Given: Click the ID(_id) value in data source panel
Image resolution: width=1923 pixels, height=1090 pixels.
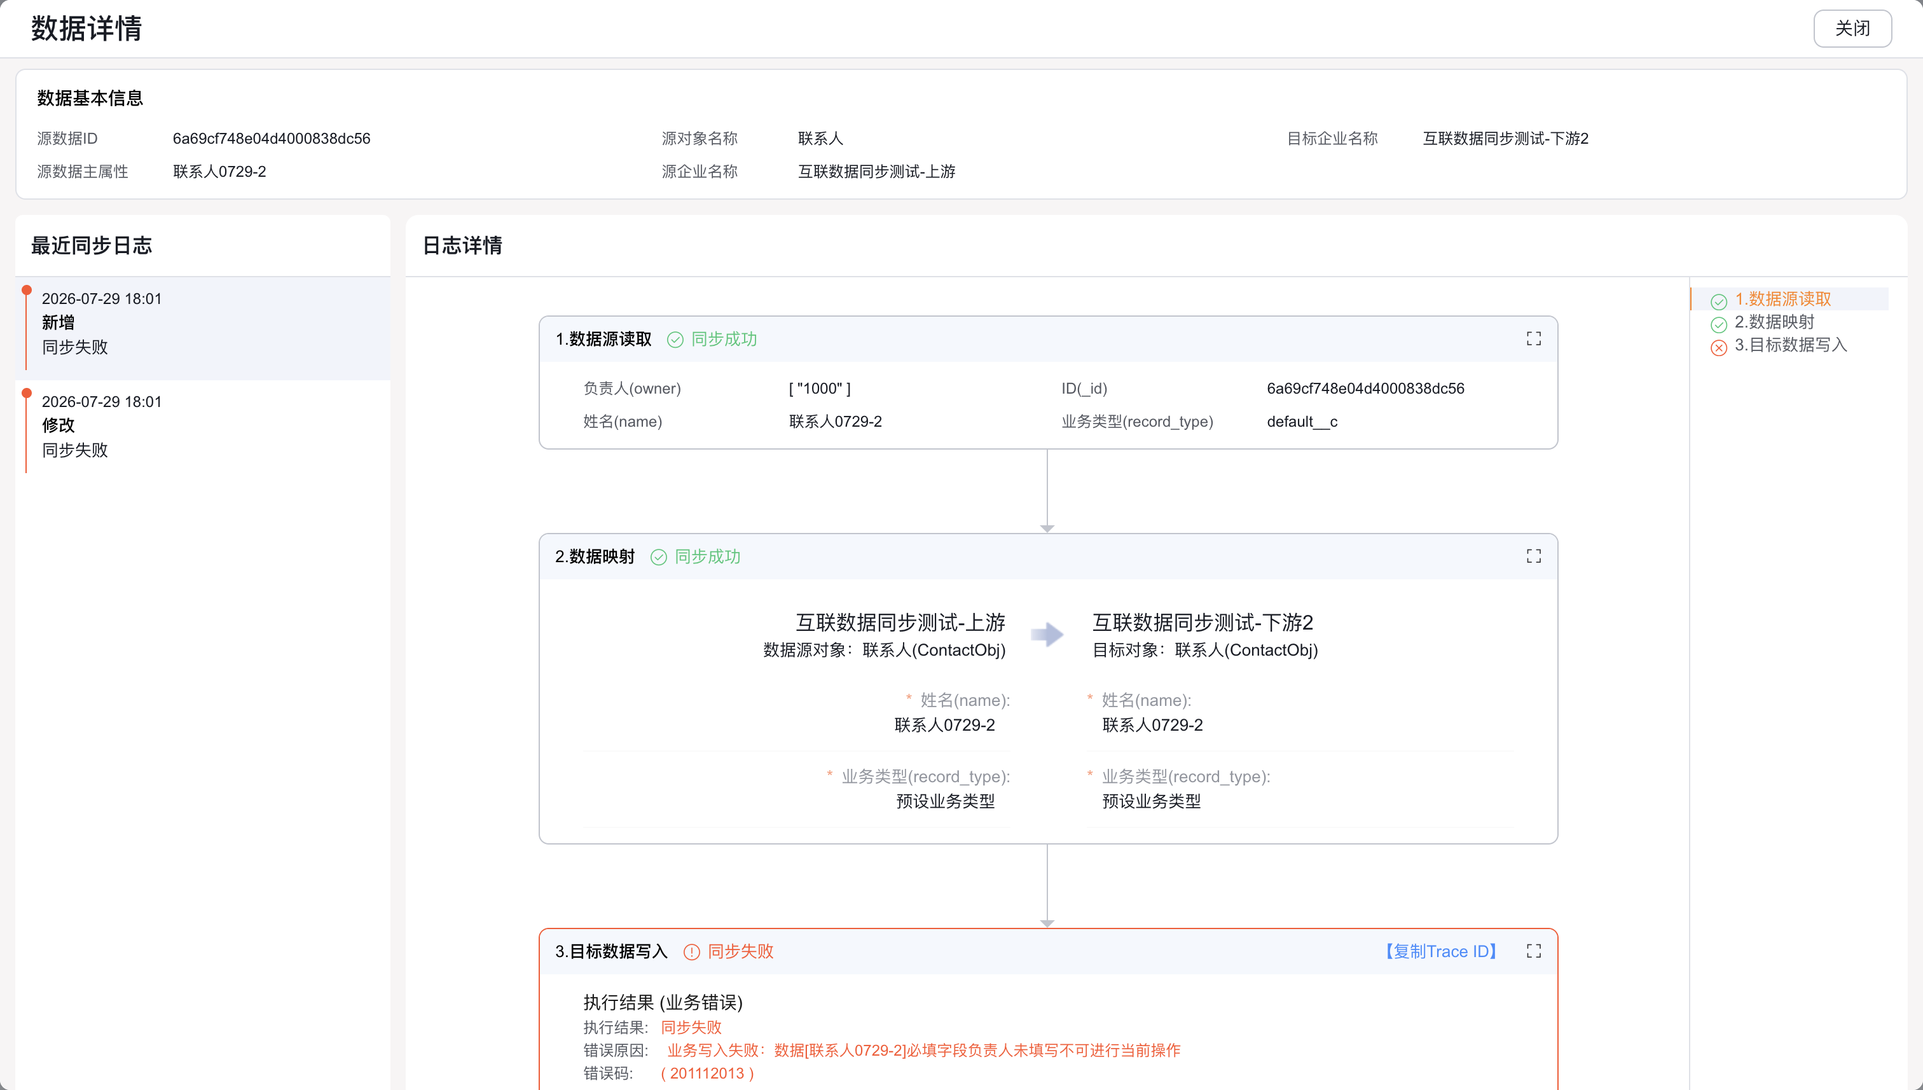Looking at the screenshot, I should [x=1365, y=389].
